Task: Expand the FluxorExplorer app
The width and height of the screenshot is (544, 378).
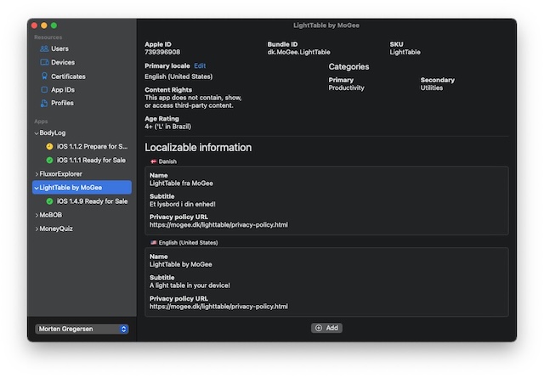Action: click(x=37, y=174)
